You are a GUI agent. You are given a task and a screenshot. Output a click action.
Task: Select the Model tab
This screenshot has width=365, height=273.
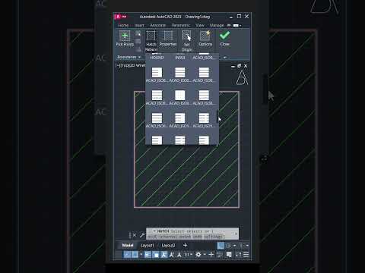tap(128, 245)
